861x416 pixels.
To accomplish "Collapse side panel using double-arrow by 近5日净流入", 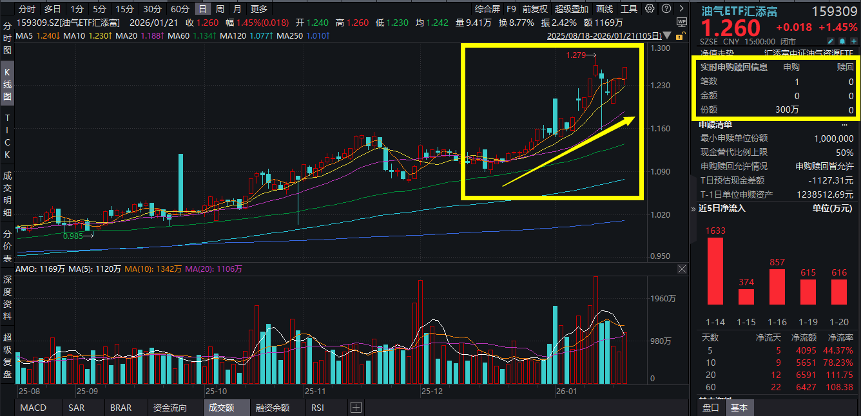I will [694, 209].
